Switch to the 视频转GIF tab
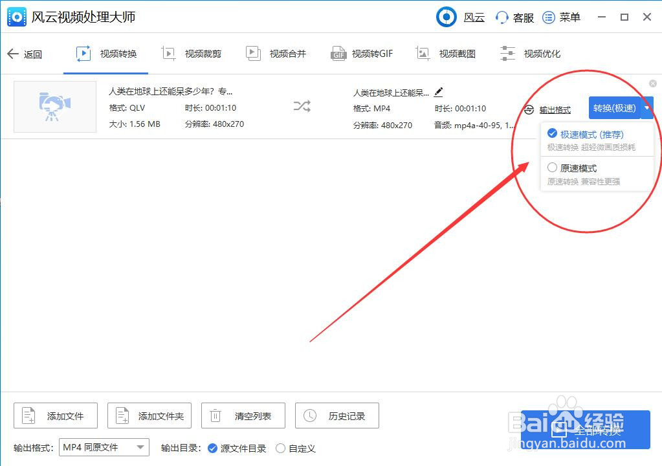Image resolution: width=662 pixels, height=466 pixels. 361,54
